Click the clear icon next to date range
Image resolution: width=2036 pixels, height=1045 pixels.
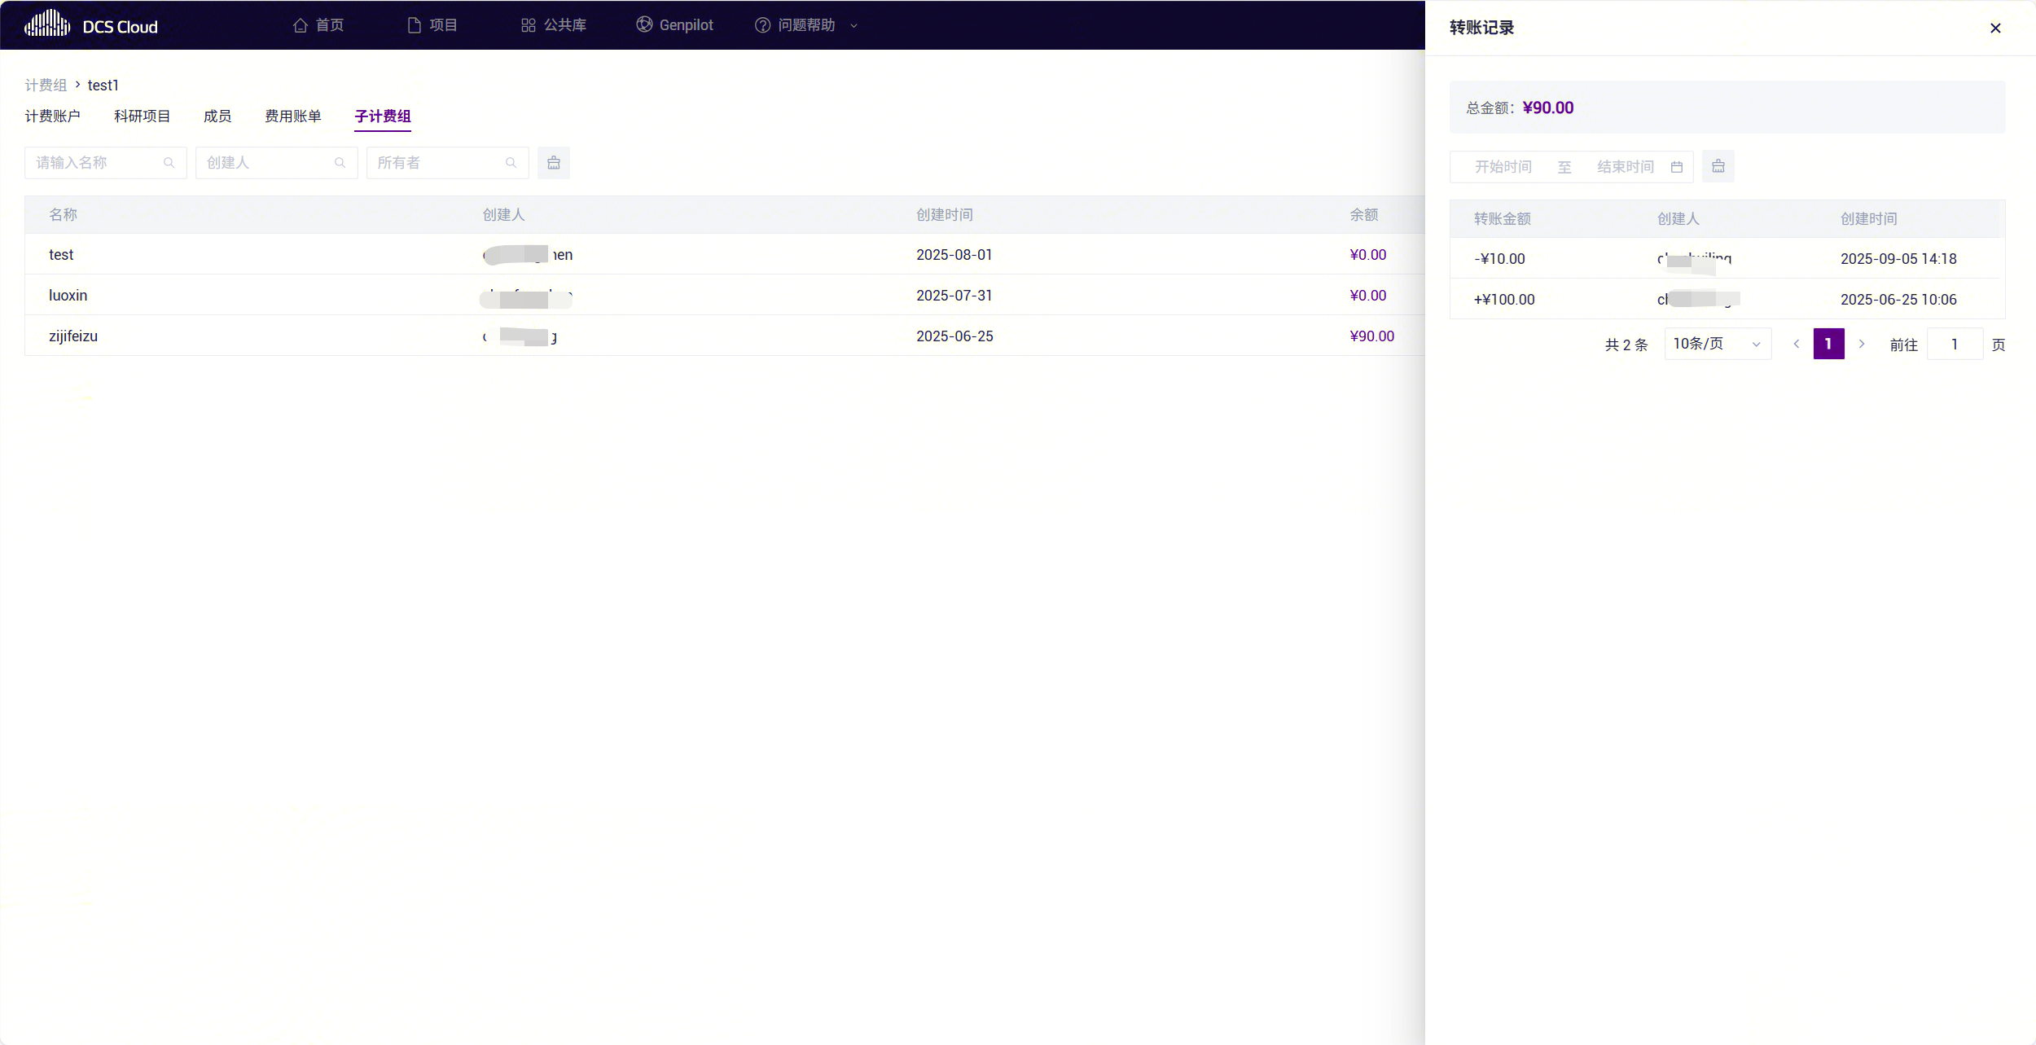tap(1718, 166)
